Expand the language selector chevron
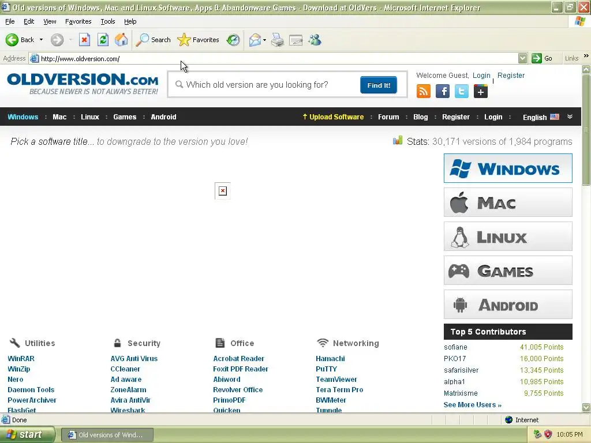Screen dimensions: 591x443 (570, 117)
